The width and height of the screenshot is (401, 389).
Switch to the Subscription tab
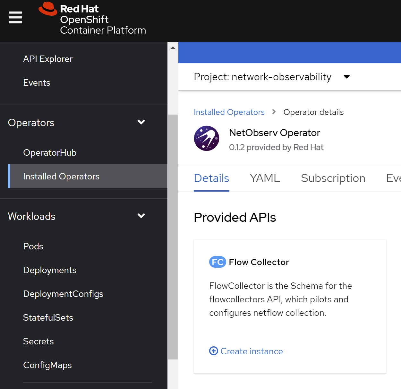[x=333, y=178]
